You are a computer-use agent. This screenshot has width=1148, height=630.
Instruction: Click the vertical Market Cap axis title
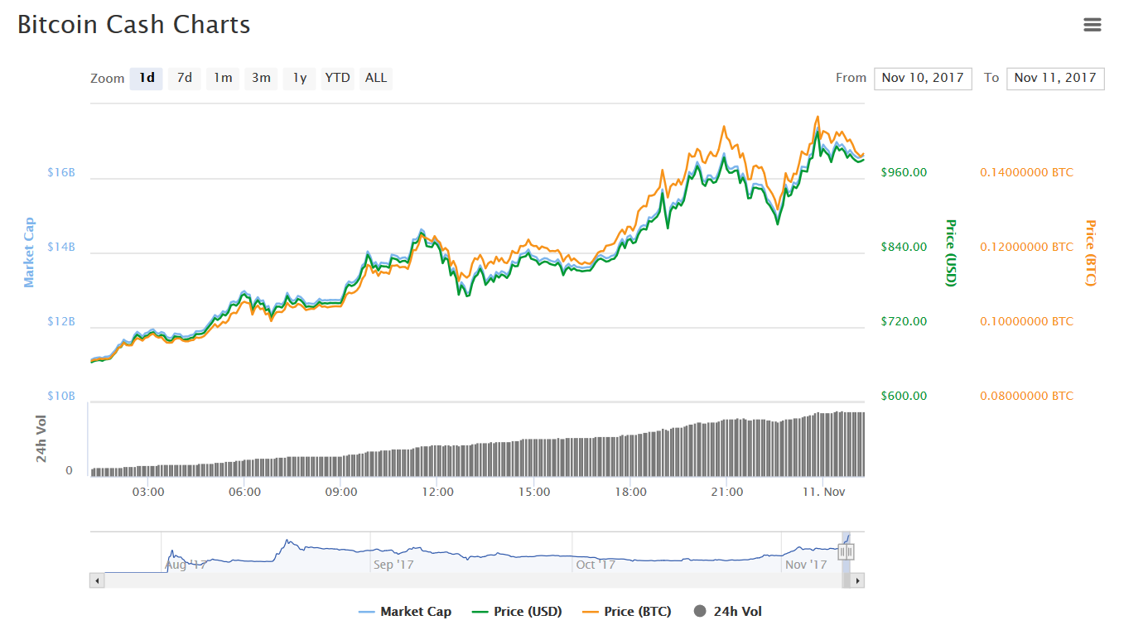pos(29,252)
